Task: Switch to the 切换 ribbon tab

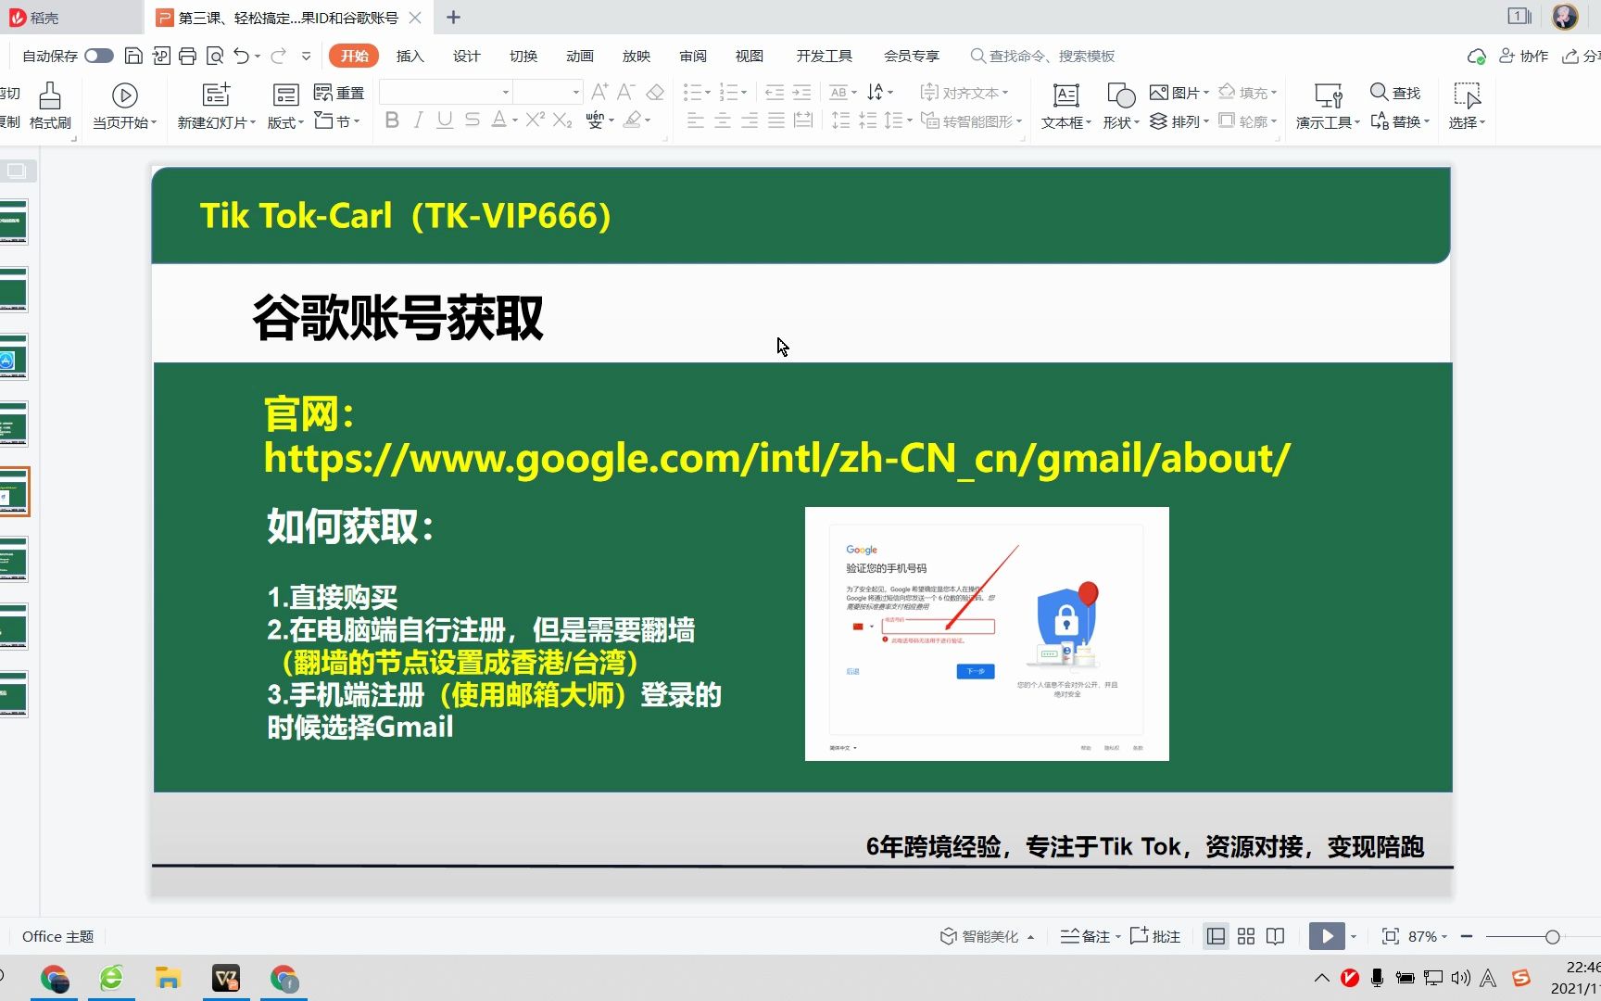Action: (x=523, y=56)
